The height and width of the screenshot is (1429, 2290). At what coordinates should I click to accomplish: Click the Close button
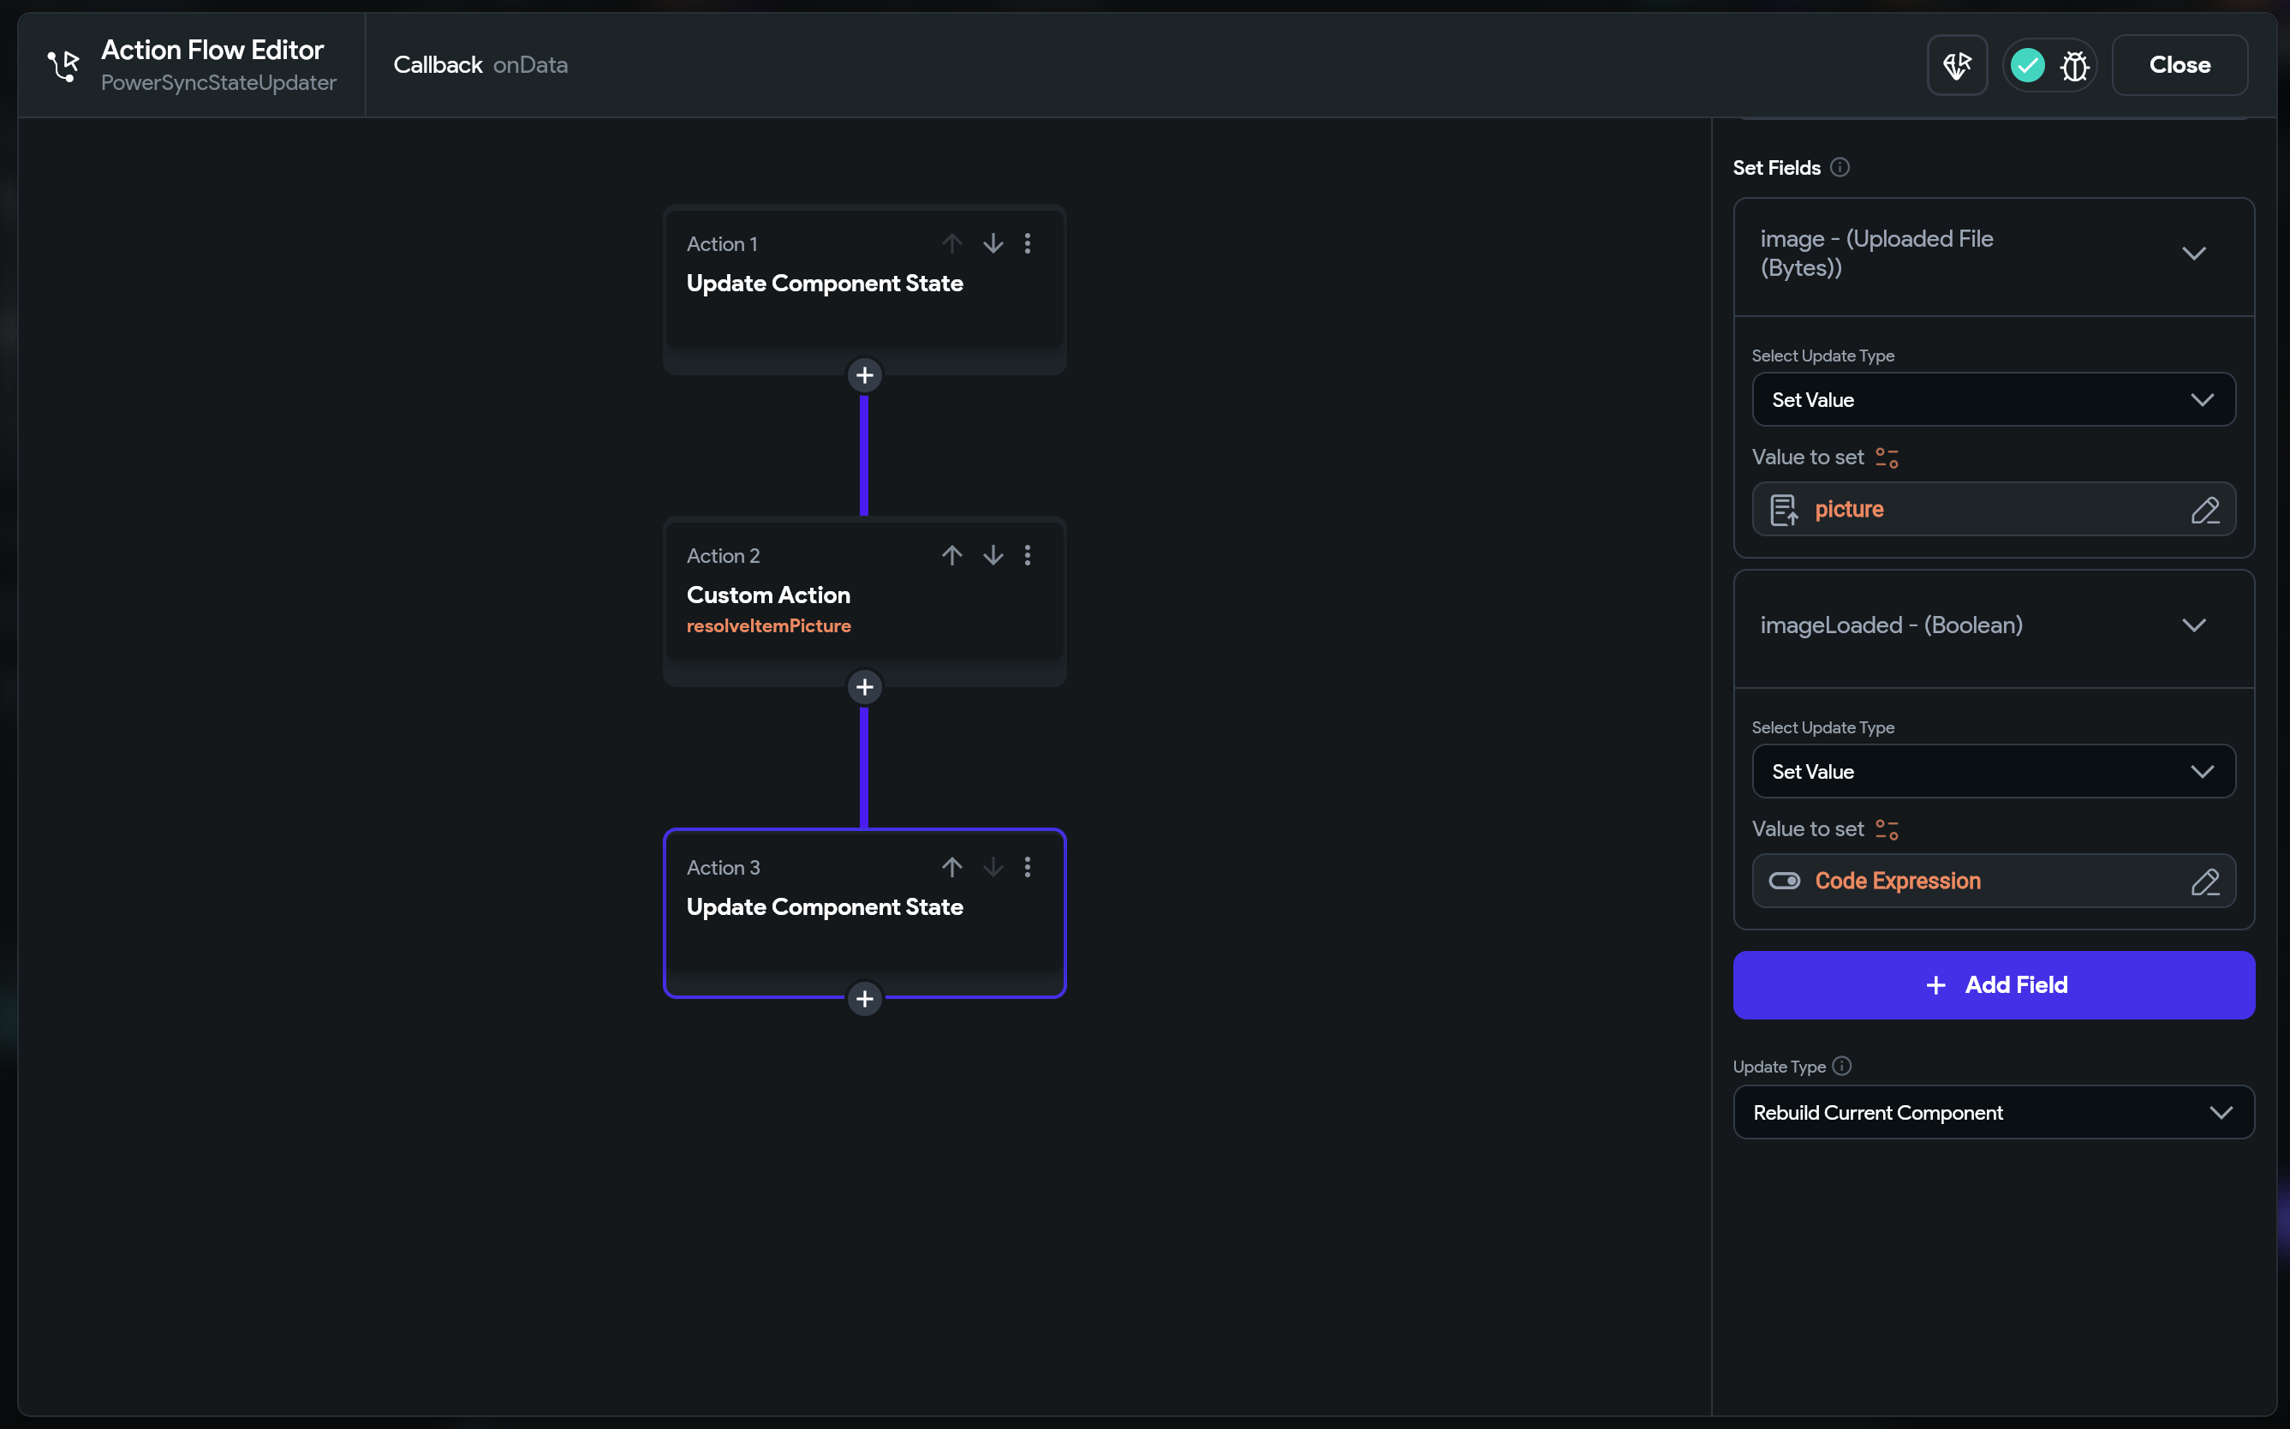[x=2179, y=65]
